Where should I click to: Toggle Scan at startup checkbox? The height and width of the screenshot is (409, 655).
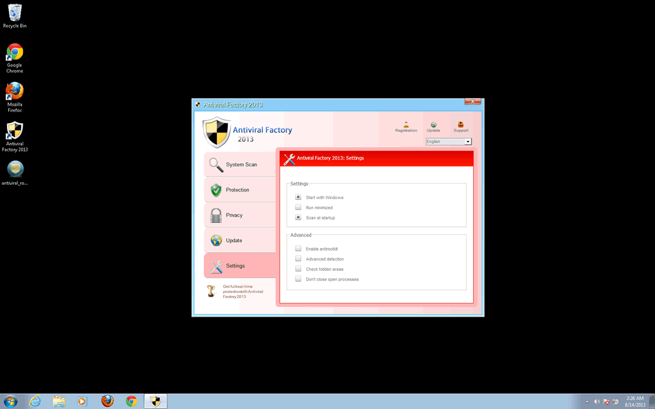pos(299,217)
